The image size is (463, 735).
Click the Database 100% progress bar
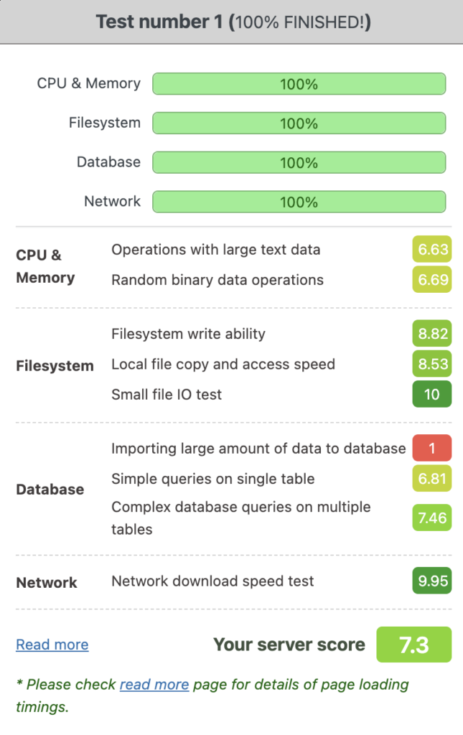(299, 163)
